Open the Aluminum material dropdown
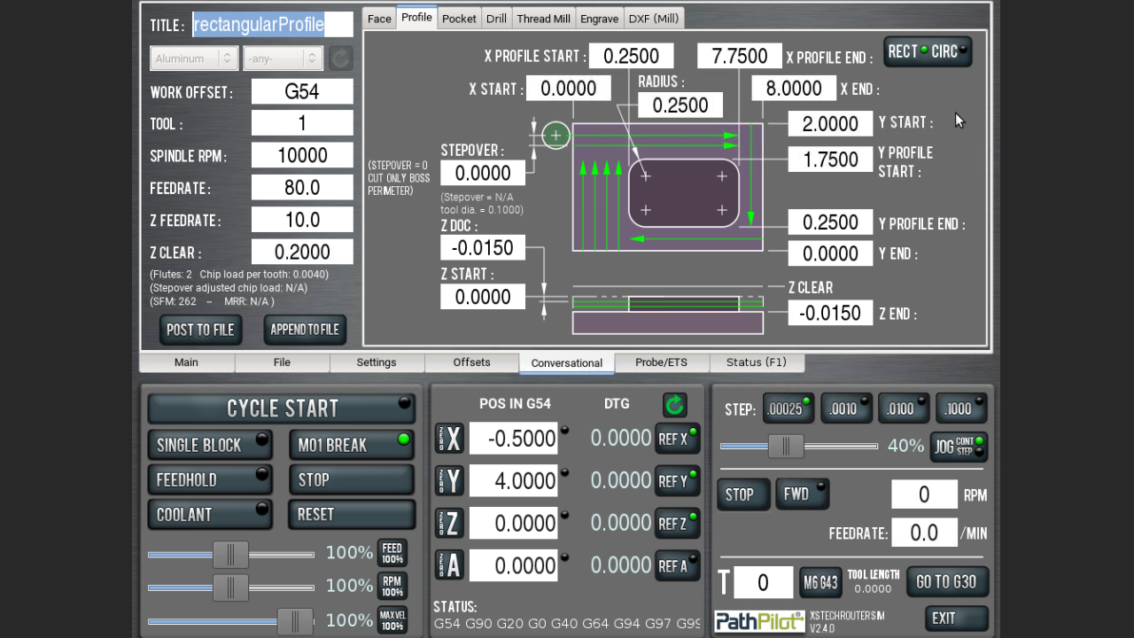The width and height of the screenshot is (1134, 638). coord(194,58)
